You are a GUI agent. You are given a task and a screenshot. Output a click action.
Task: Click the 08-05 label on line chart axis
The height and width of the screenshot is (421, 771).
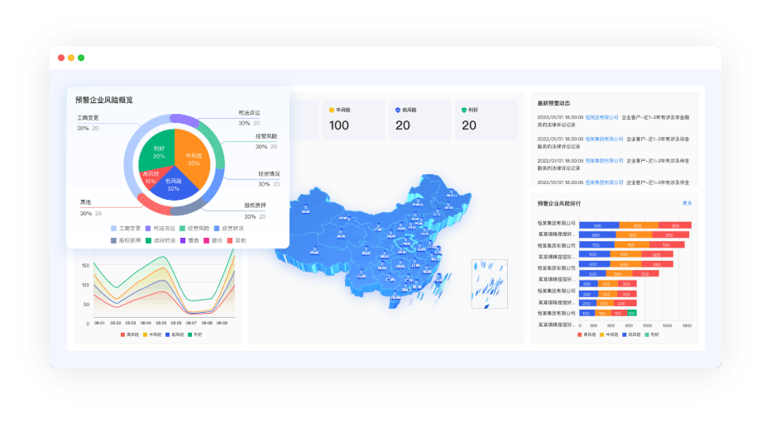161,323
